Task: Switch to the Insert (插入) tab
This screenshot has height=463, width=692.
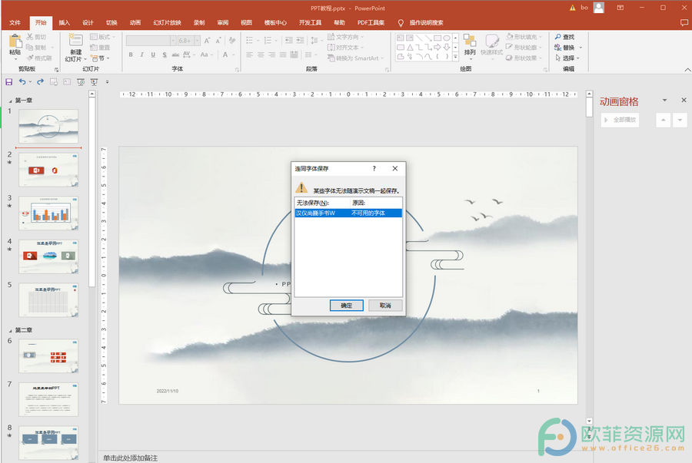Action: point(65,22)
